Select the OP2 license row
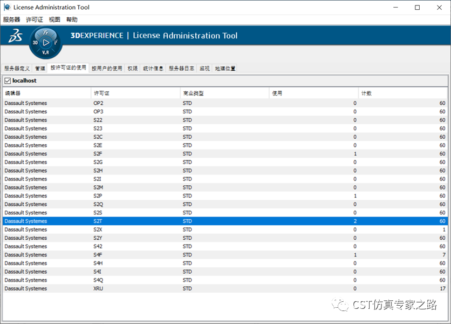 click(x=225, y=103)
